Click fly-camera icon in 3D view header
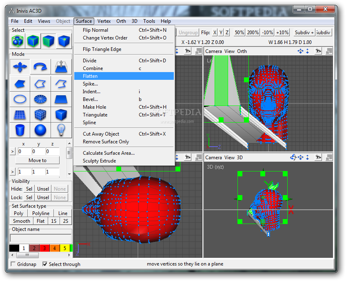This screenshot has height=281, width=346. (318, 157)
